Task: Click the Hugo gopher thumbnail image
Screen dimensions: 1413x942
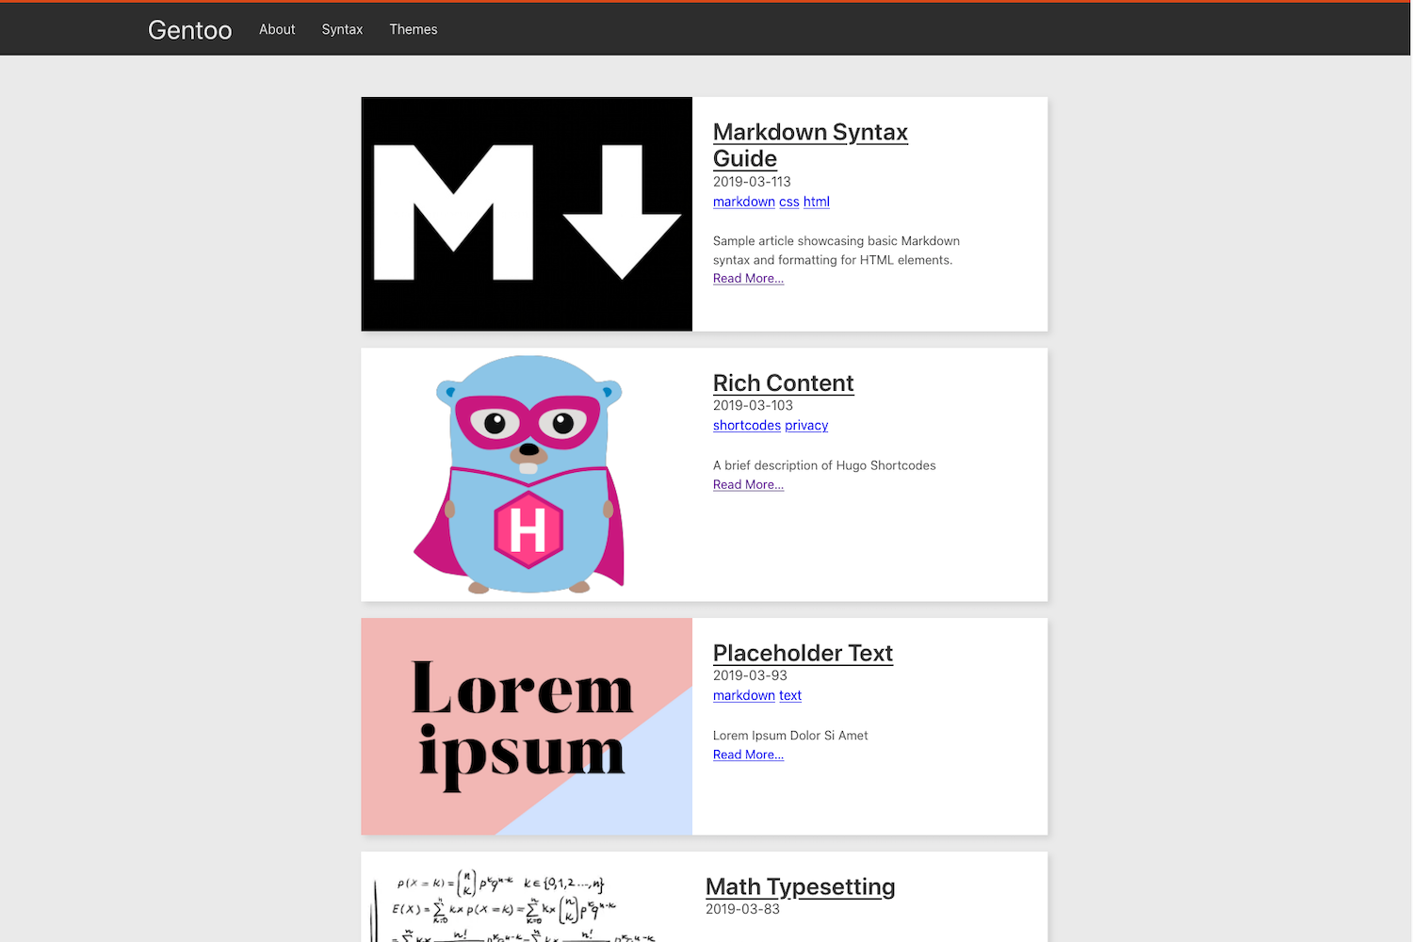Action: tap(527, 475)
